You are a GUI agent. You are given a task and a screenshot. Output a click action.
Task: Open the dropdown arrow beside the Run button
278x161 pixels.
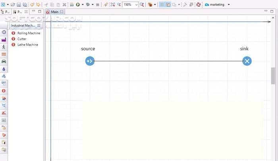click(82, 5)
